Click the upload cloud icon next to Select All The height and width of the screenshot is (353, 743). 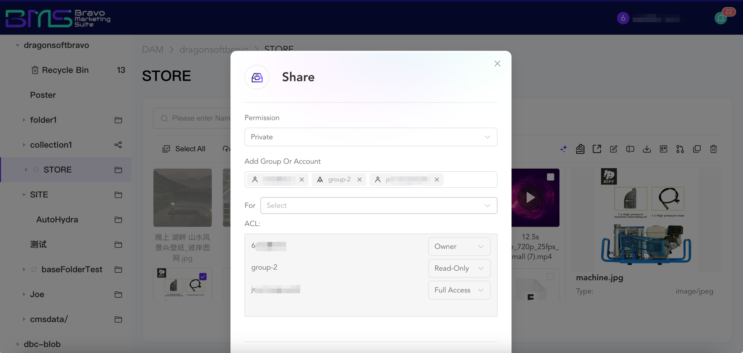pyautogui.click(x=226, y=149)
